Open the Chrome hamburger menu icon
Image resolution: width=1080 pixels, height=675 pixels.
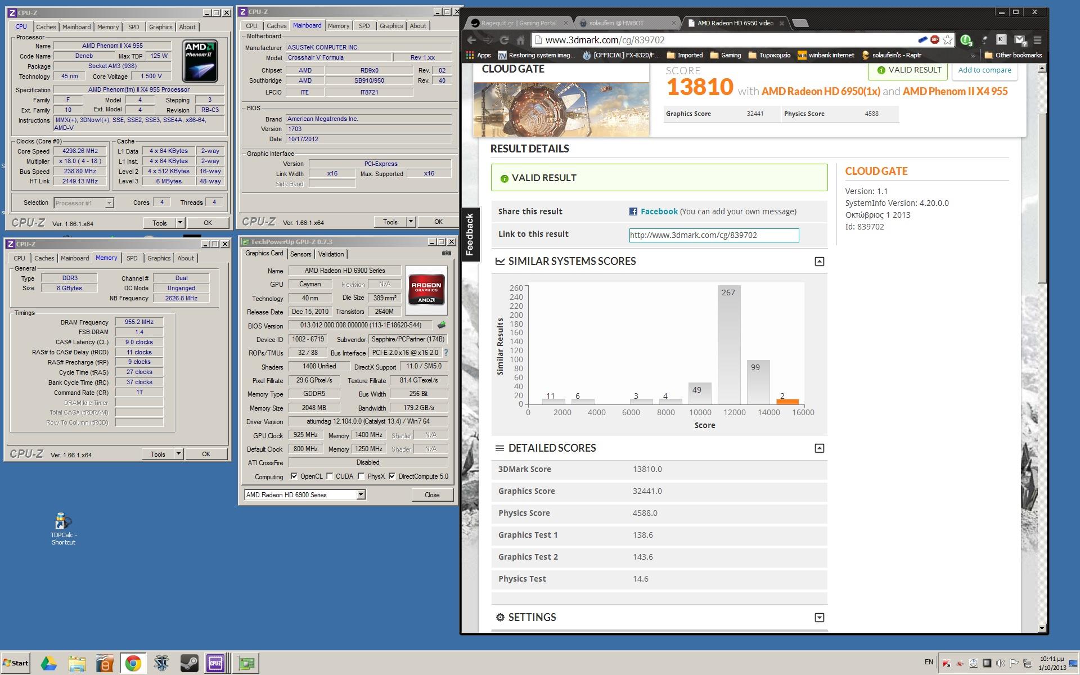point(1037,40)
